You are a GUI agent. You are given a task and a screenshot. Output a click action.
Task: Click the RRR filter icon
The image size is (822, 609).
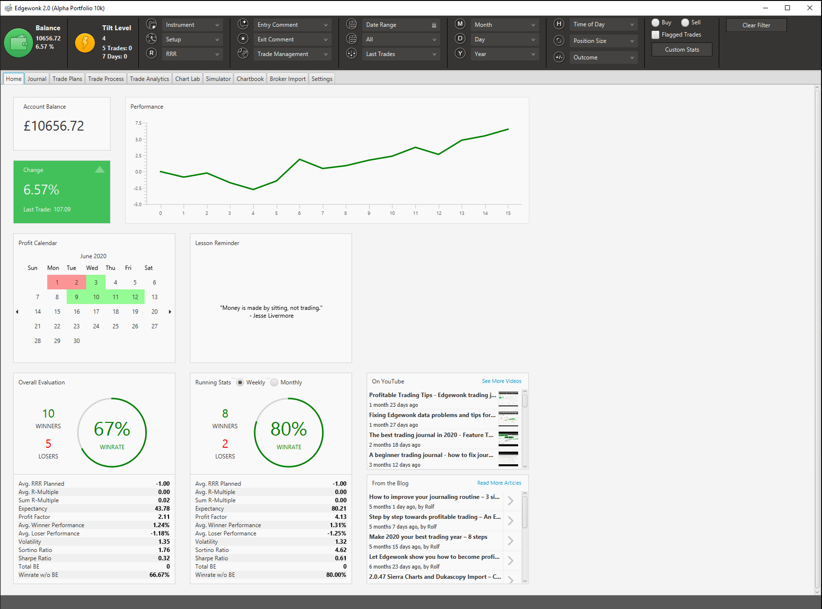click(152, 54)
